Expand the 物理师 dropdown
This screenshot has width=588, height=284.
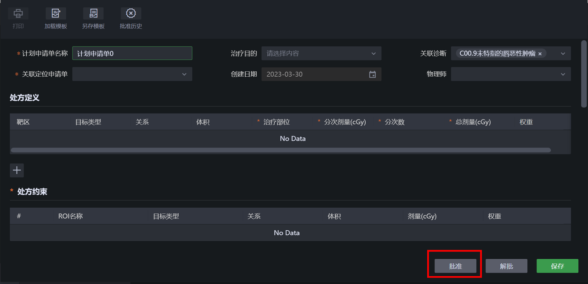(x=511, y=74)
